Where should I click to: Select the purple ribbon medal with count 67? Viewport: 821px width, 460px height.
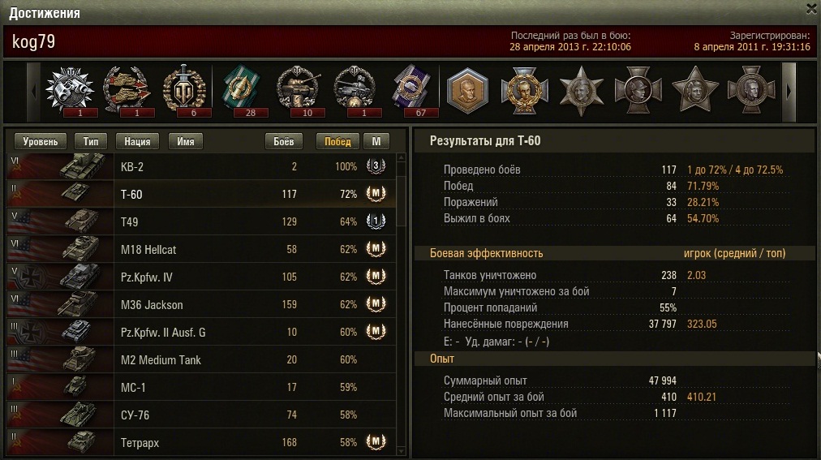[414, 91]
